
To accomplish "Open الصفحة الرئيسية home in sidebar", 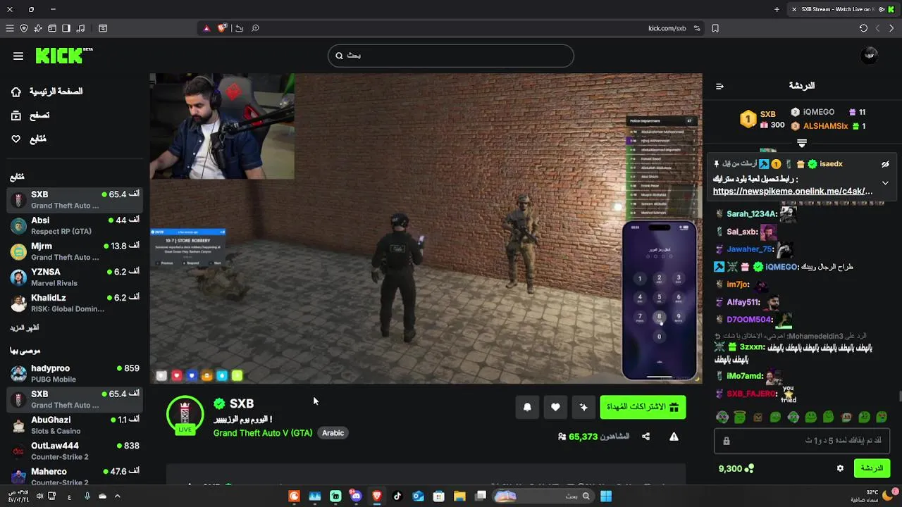I will [x=47, y=92].
